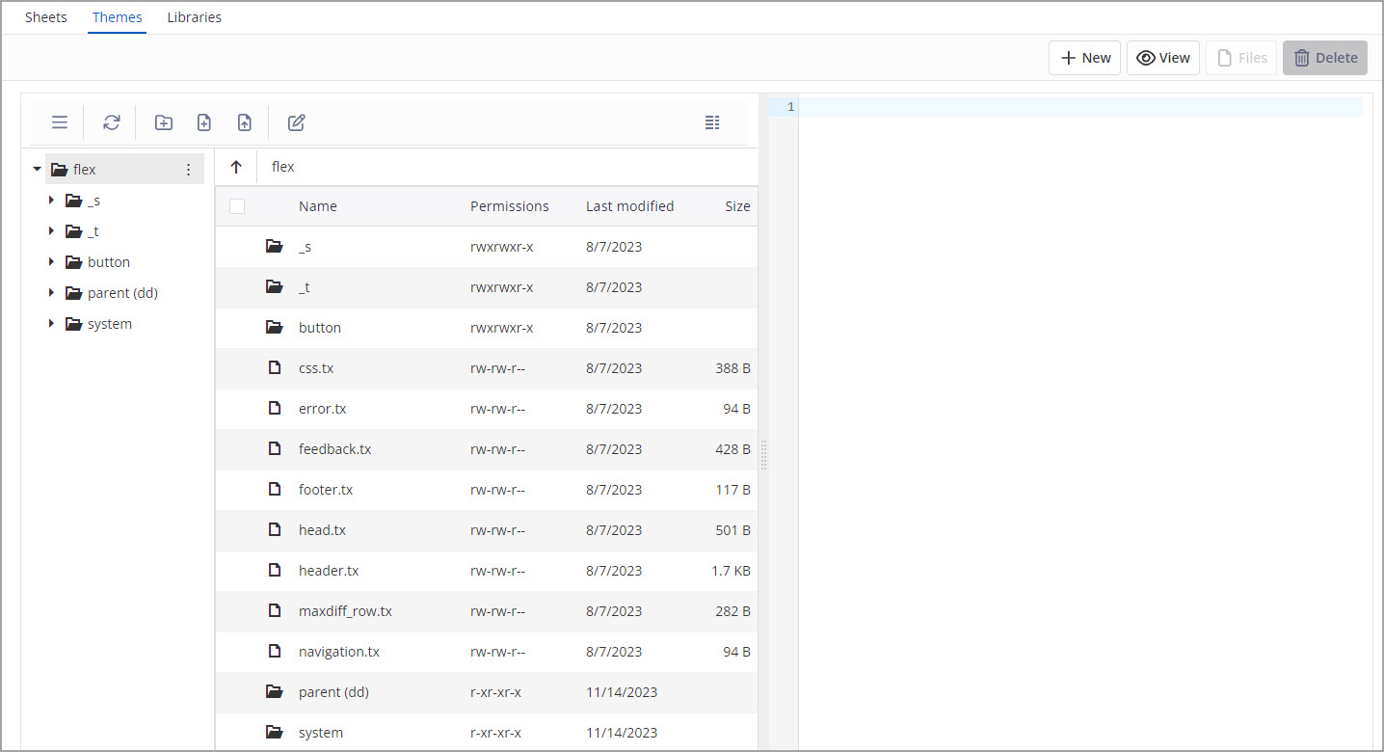Click the upload file icon
This screenshot has width=1384, height=752.
pos(245,122)
